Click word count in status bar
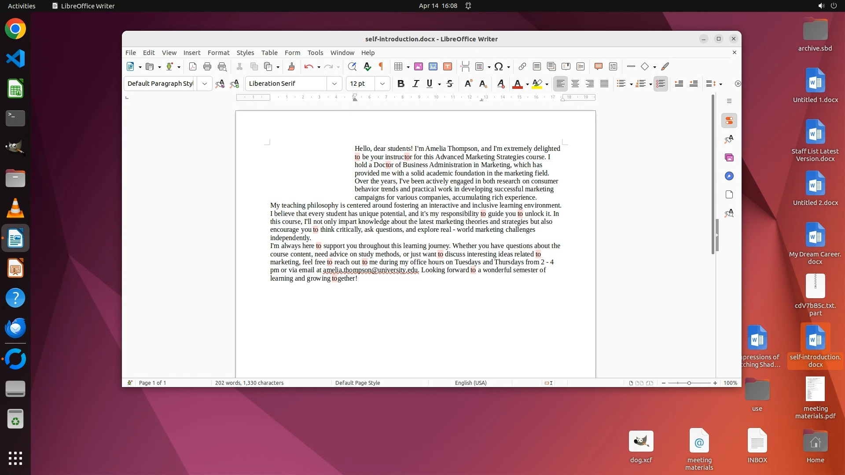Screen dimensions: 845x475 (249, 383)
